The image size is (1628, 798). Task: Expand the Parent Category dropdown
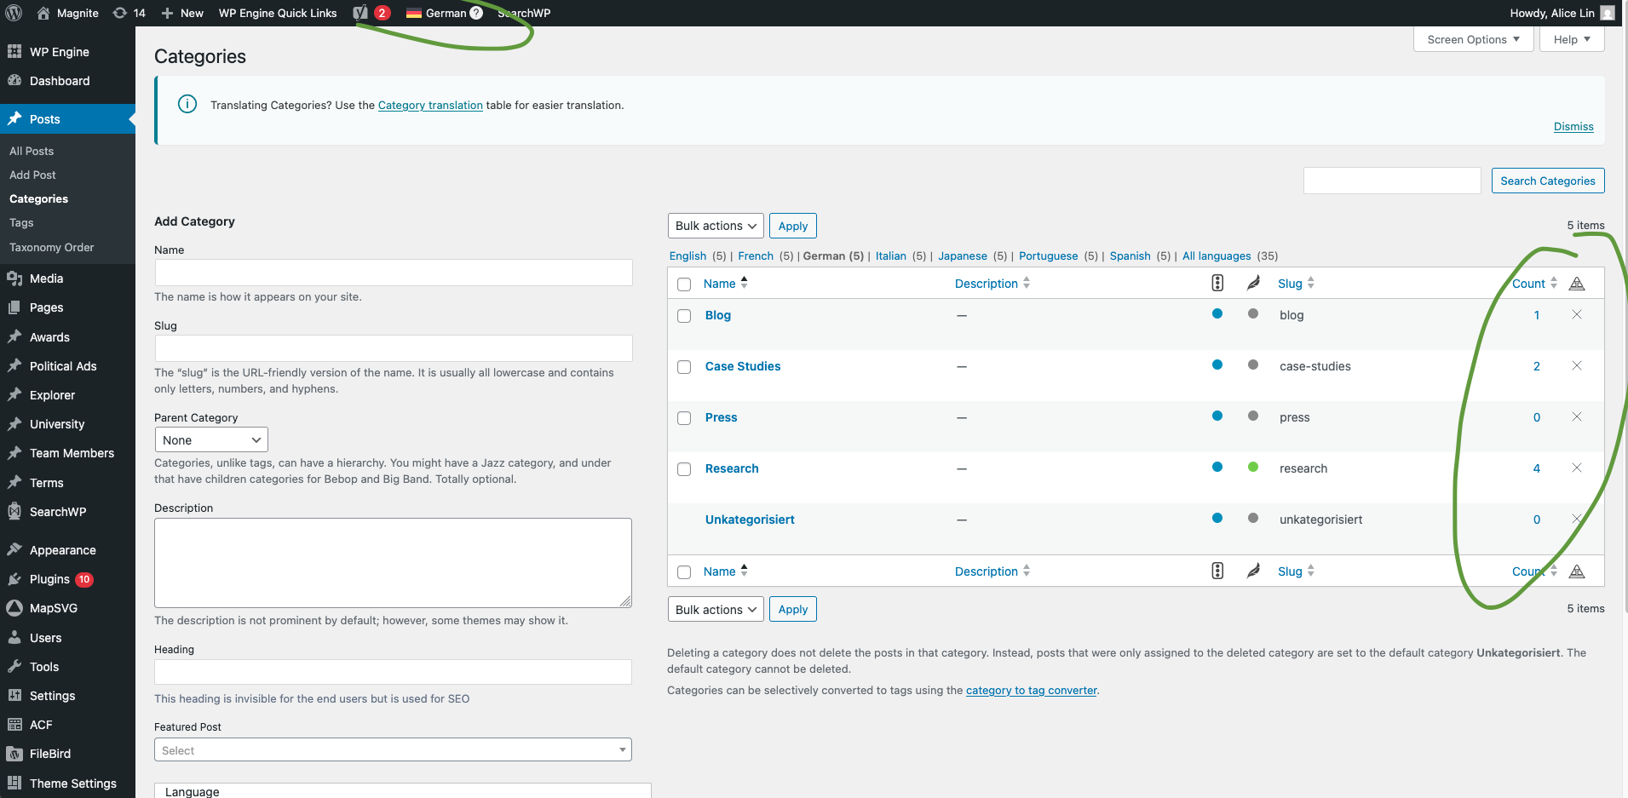pos(211,439)
